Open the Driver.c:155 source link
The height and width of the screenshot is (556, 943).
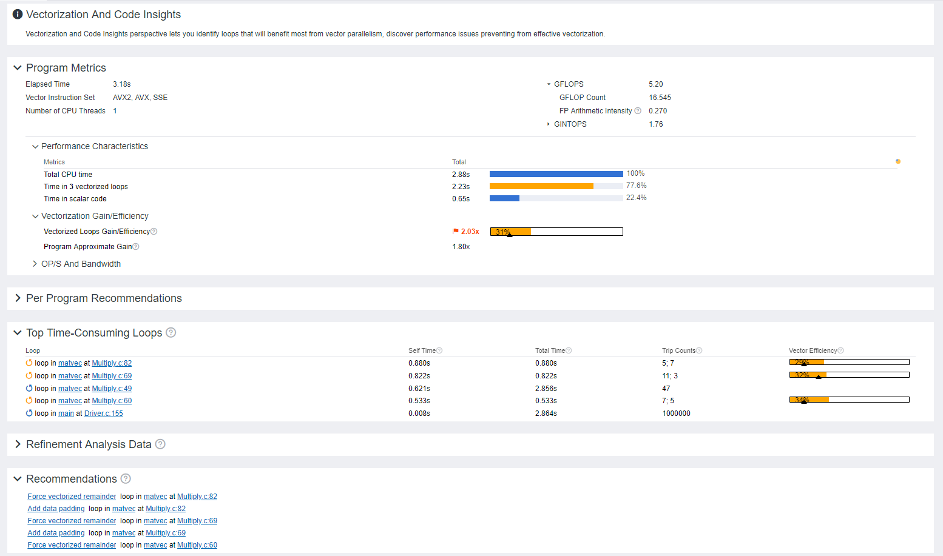click(x=103, y=414)
